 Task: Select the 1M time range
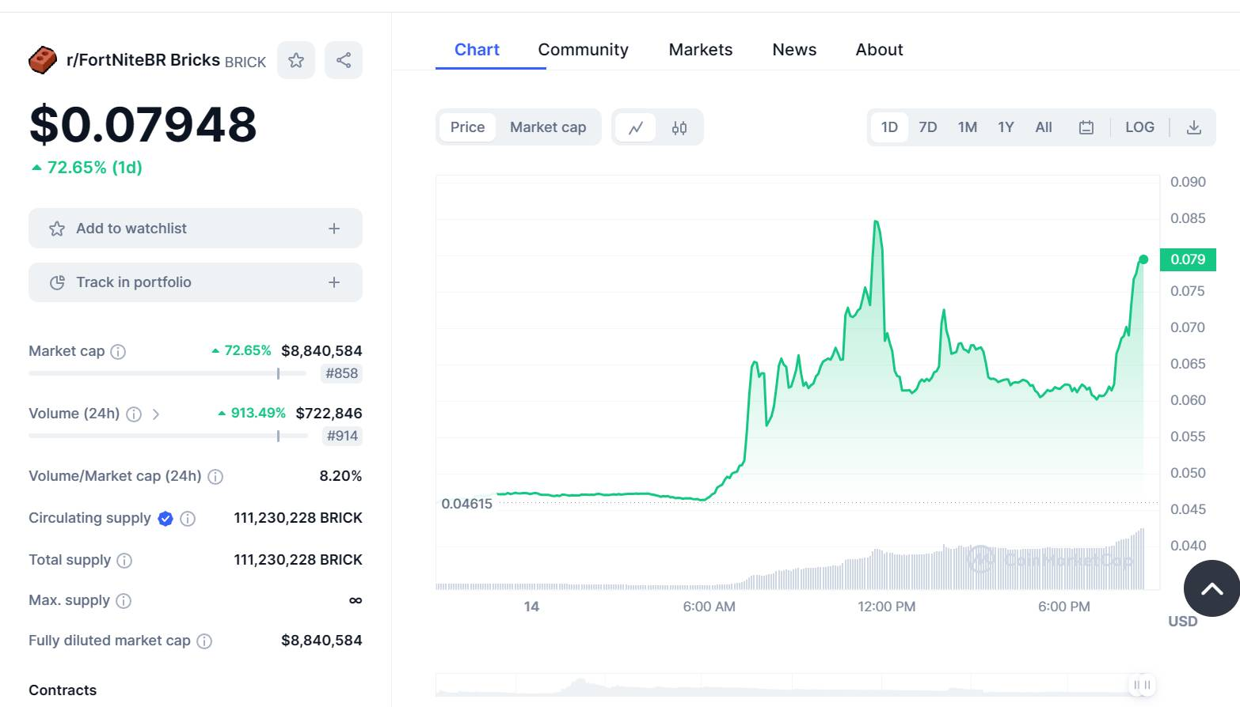(x=968, y=127)
